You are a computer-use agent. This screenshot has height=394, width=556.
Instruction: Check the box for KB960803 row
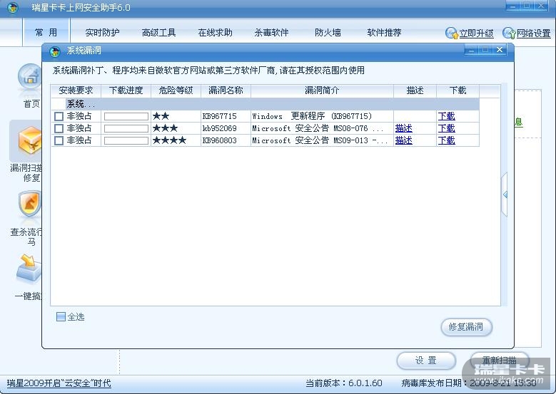point(59,140)
